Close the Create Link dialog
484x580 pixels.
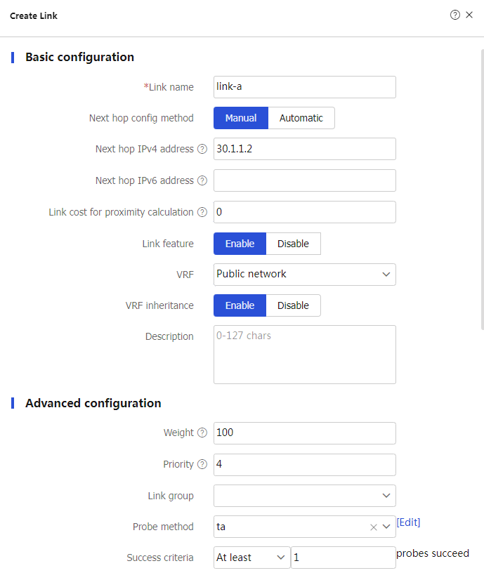tap(469, 15)
